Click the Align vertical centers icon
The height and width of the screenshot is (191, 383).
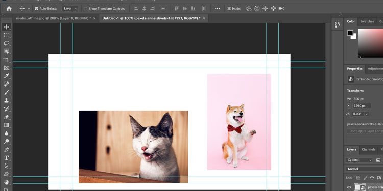click(185, 9)
